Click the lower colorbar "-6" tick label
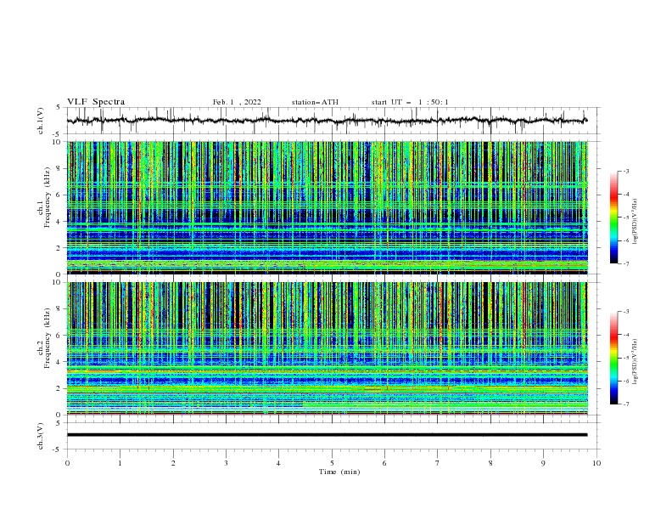The height and width of the screenshot is (520, 672). pos(626,381)
